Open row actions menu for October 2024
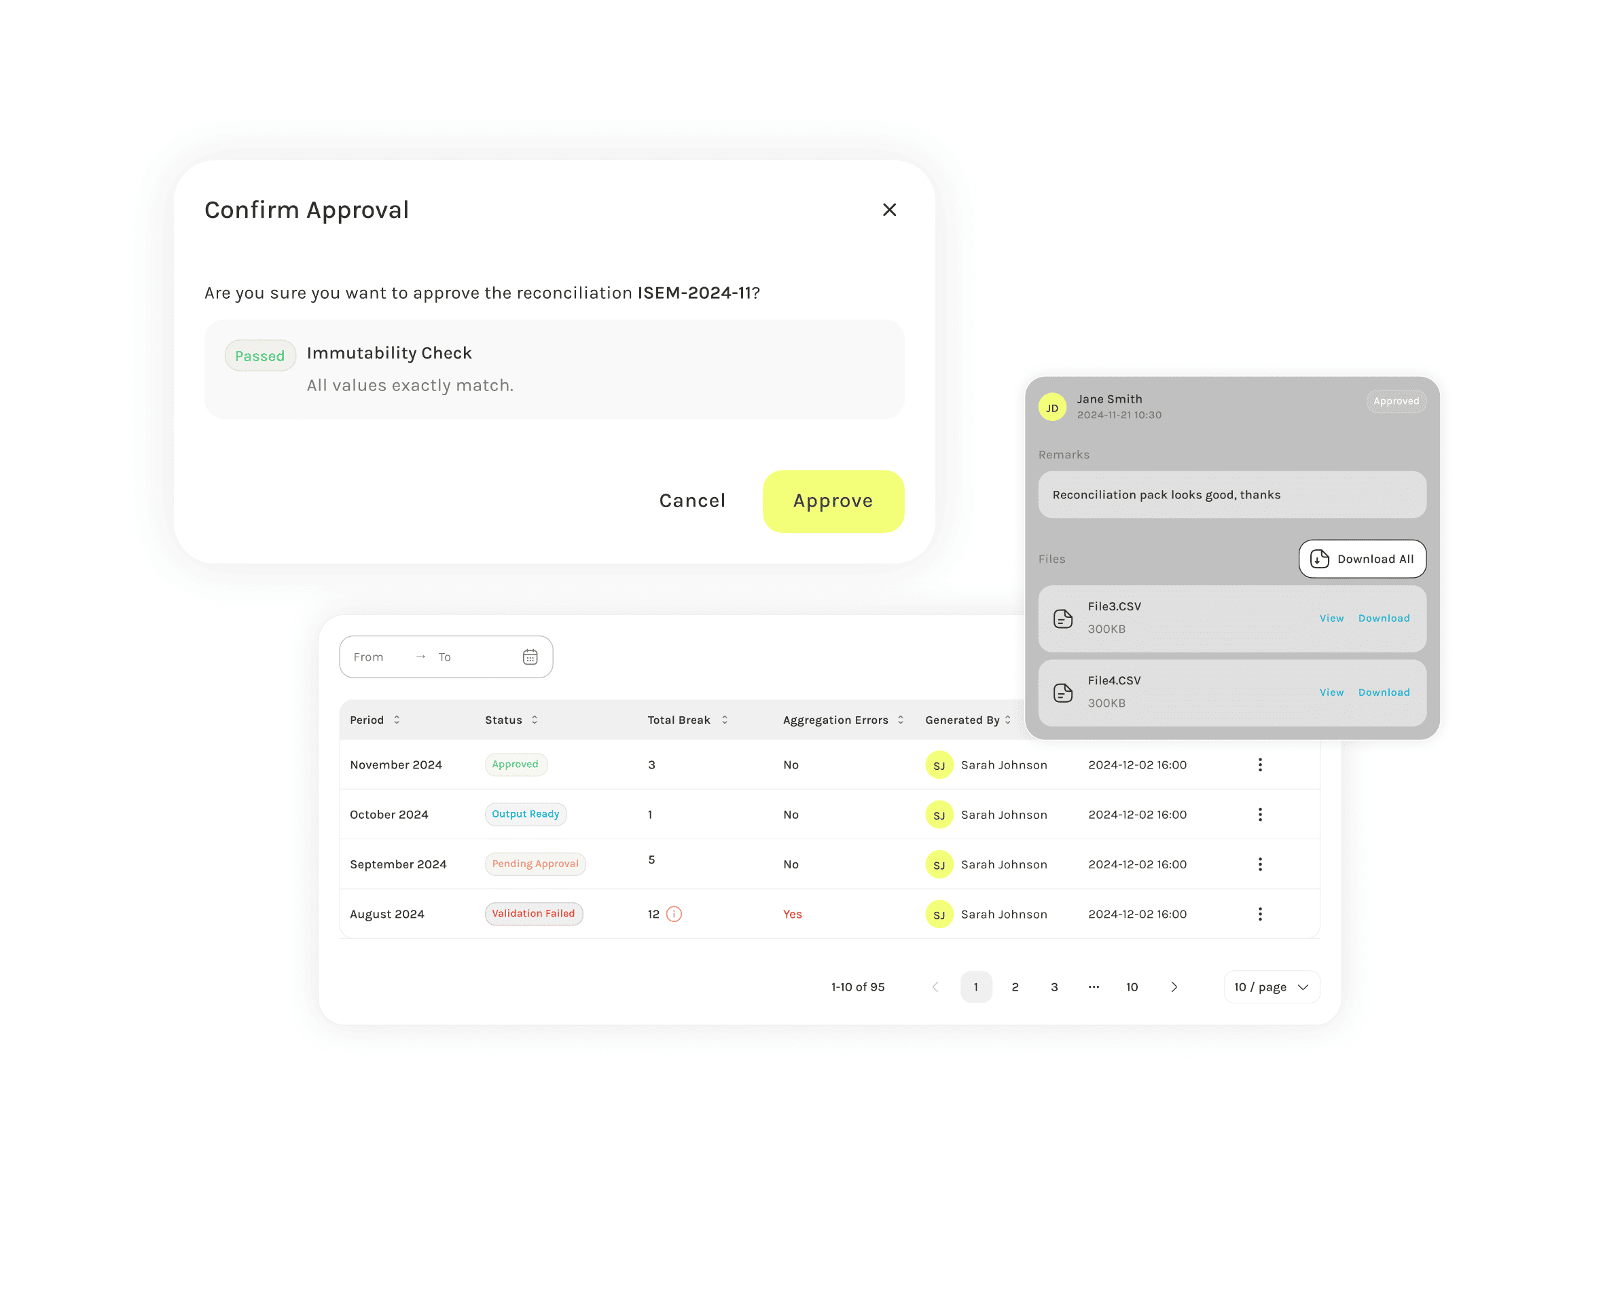This screenshot has height=1290, width=1603. point(1259,815)
